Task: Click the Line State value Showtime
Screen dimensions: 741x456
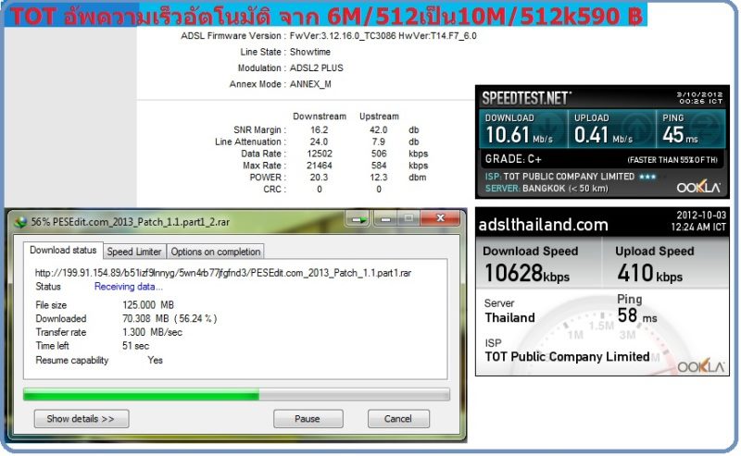Action: [x=310, y=52]
